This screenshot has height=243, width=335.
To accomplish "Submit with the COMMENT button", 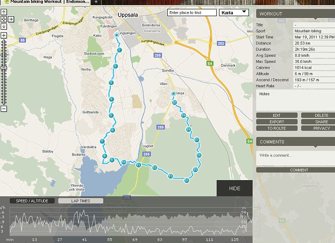I will coord(295,170).
